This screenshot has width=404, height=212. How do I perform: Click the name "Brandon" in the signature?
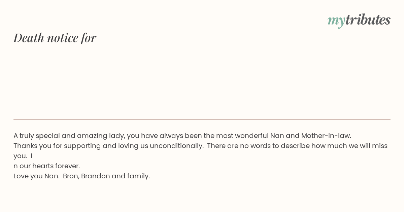pos(96,176)
